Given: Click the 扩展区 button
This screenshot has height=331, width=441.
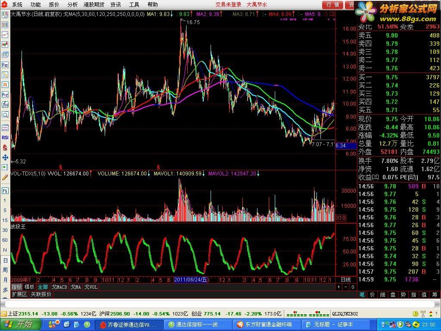Looking at the screenshot, I should click(19, 294).
